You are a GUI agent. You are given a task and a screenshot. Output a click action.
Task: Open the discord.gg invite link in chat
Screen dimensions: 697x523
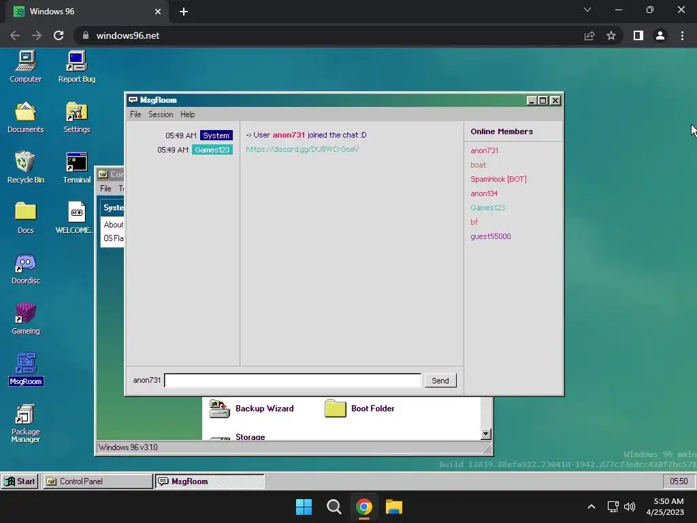302,149
